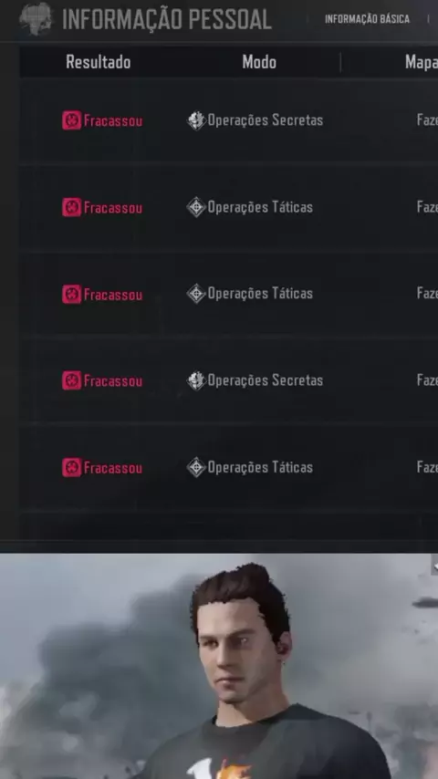Click the mode icon of the second Operações Secretas row

point(196,380)
